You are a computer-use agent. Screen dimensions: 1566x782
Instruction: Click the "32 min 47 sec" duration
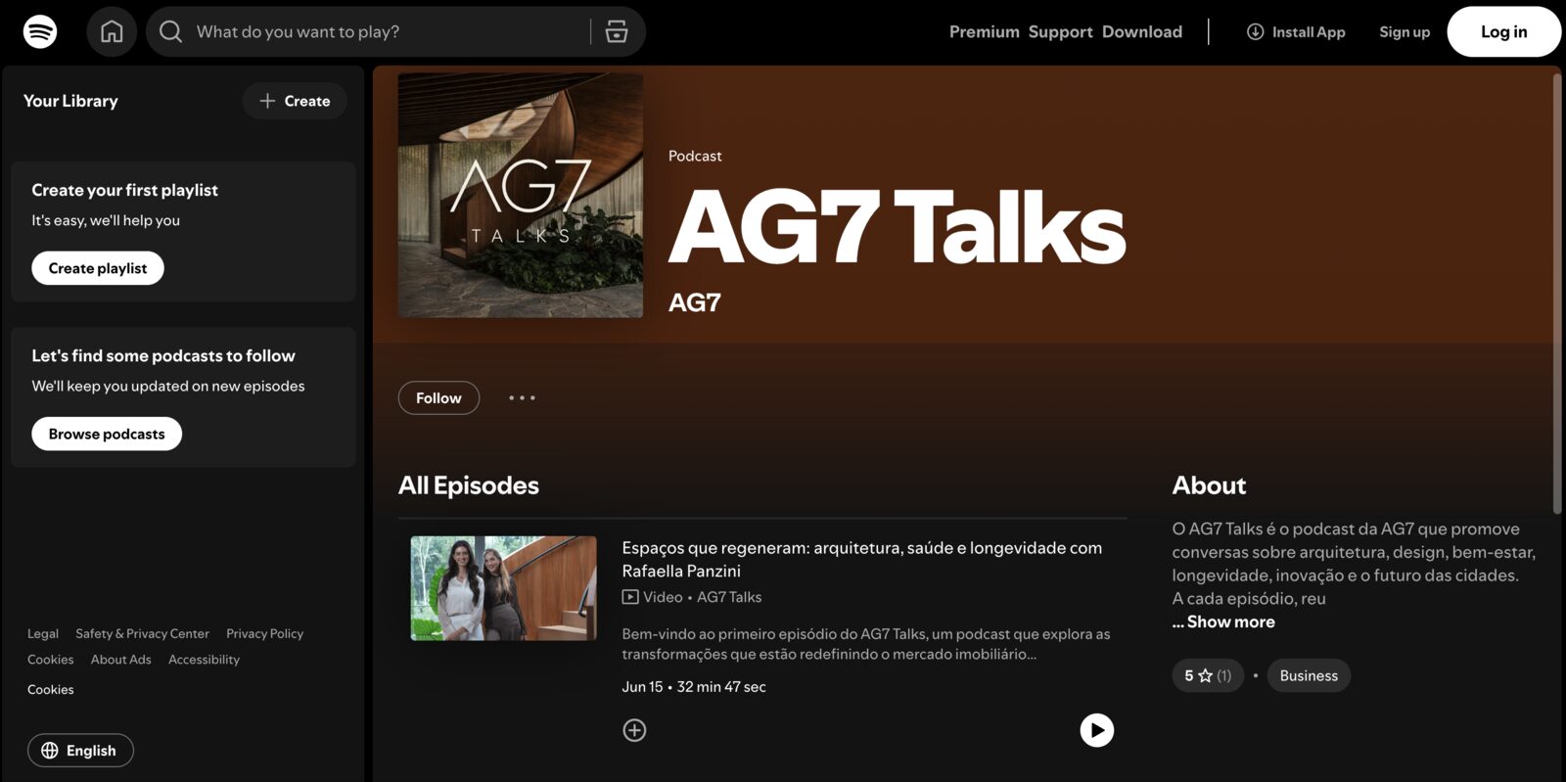click(x=721, y=686)
